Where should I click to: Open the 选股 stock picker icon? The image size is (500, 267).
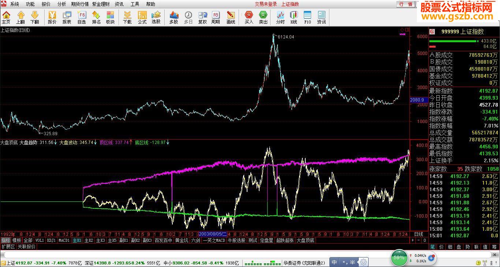tap(156, 17)
